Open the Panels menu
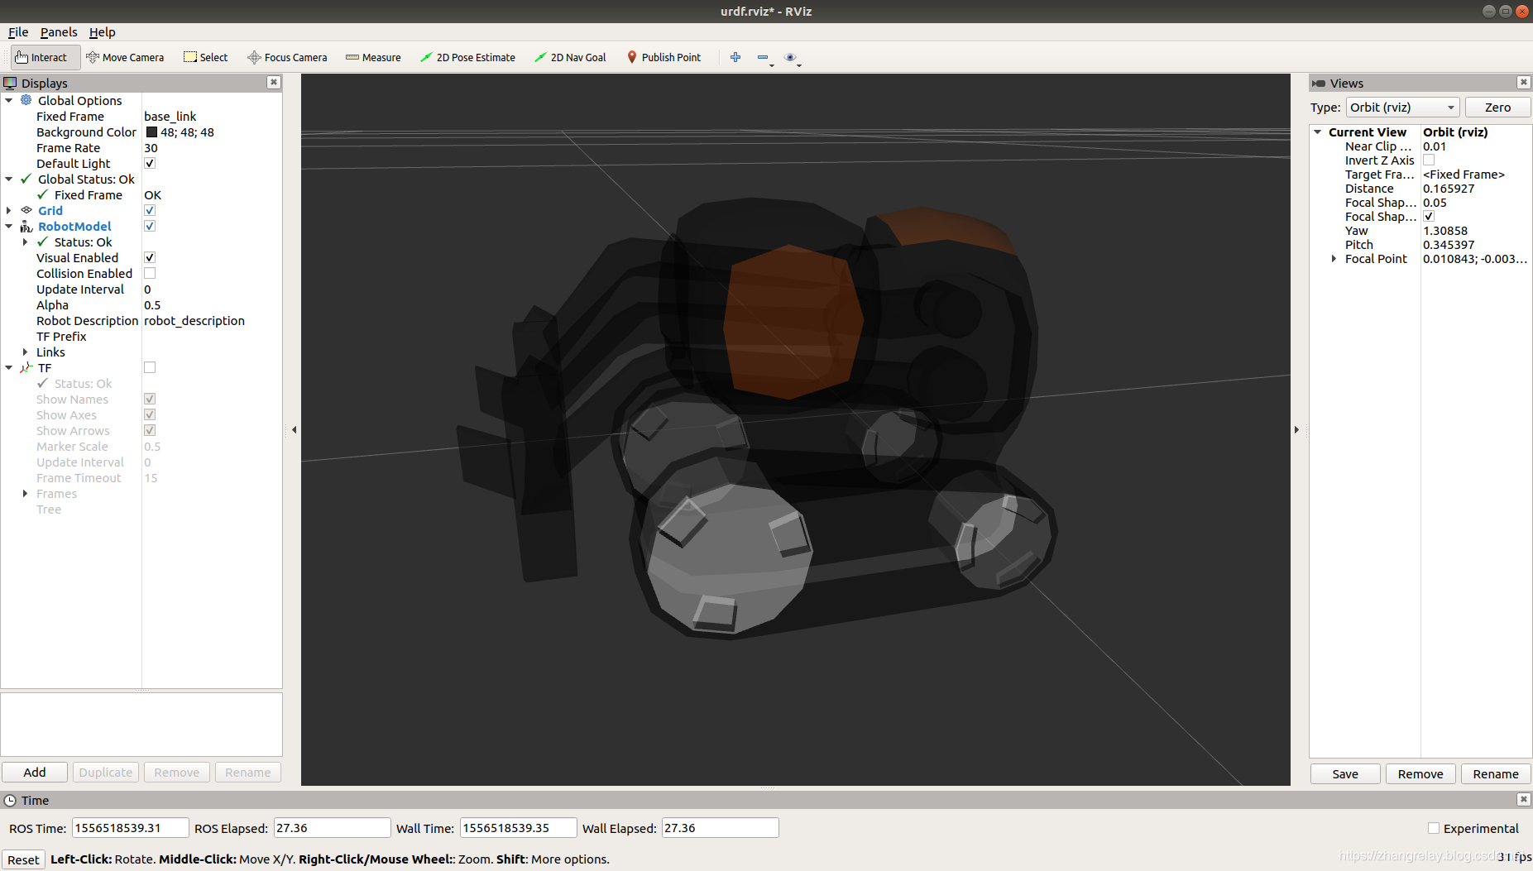Viewport: 1533px width, 871px height. pyautogui.click(x=59, y=32)
